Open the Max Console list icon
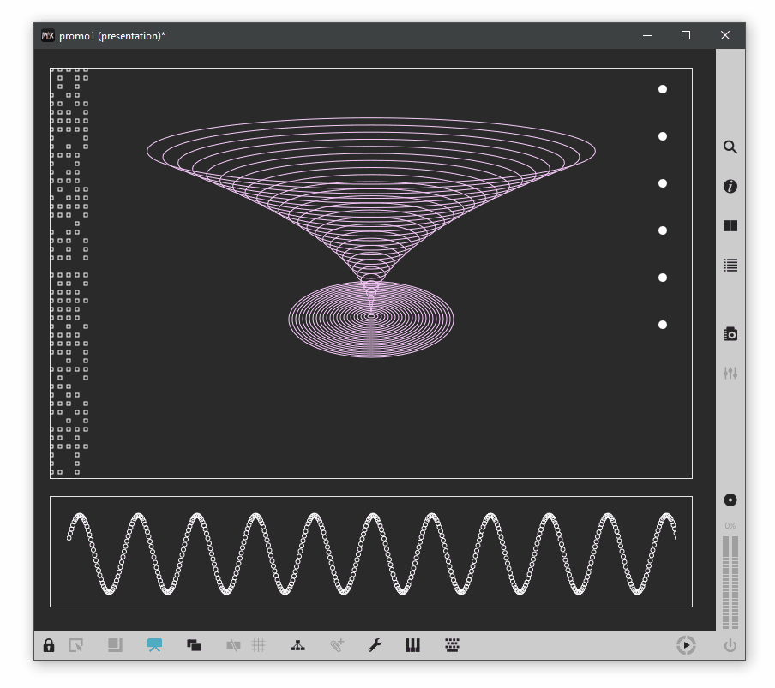This screenshot has width=775, height=688. coord(730,266)
